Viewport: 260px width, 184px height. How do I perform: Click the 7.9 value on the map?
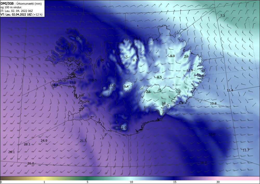pyautogui.click(x=186, y=56)
